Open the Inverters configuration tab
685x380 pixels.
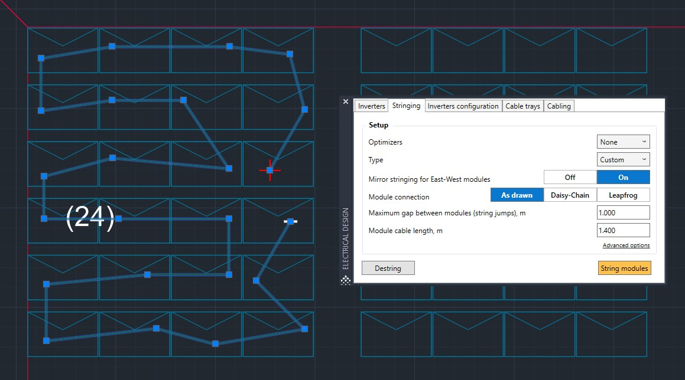coord(463,106)
